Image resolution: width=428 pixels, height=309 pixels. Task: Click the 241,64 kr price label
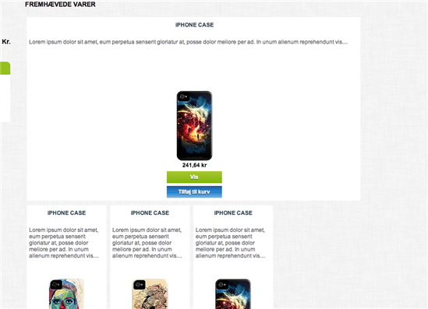[x=194, y=165]
